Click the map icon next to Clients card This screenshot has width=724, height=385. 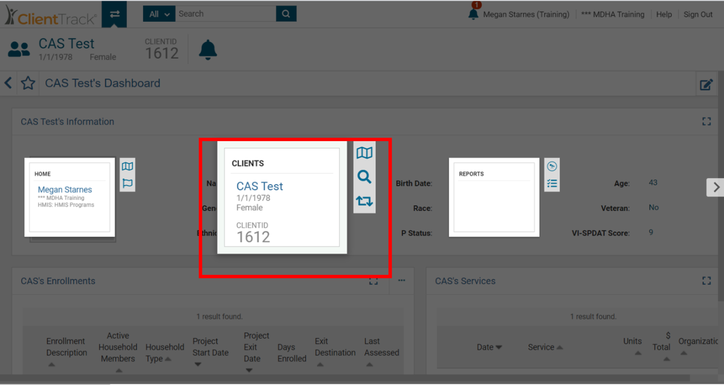coord(364,153)
